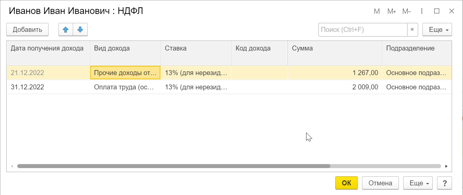This screenshot has height=195, width=463.
Task: Click right arrow of horizontal scrollbar
Action: [446, 166]
